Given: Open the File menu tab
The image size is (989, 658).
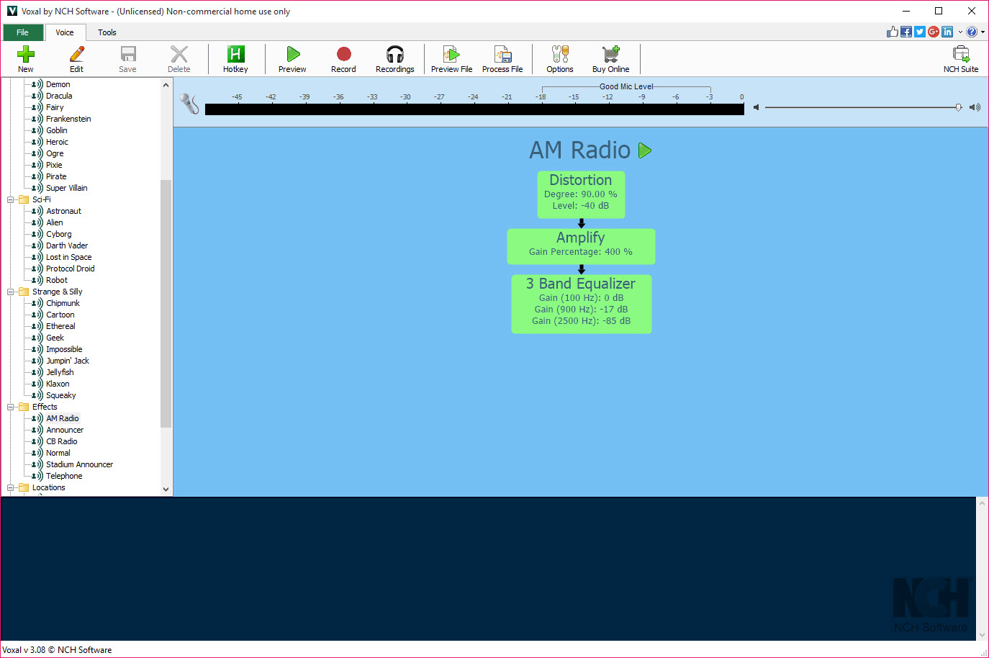Looking at the screenshot, I should click(x=23, y=32).
